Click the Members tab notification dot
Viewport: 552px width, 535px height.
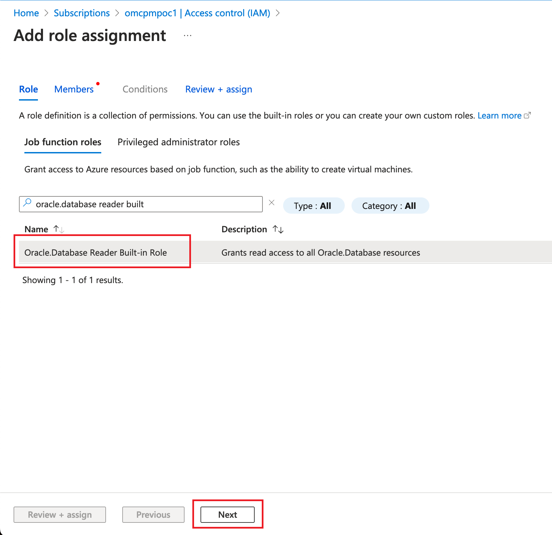coord(98,84)
